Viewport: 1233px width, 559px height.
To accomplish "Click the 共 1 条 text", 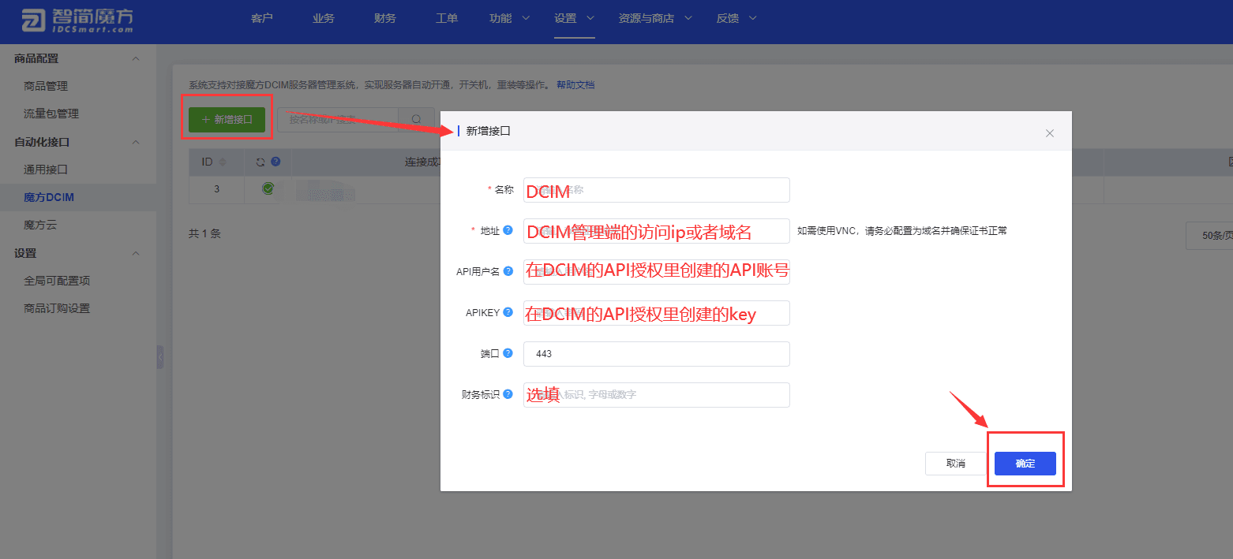I will 204,234.
